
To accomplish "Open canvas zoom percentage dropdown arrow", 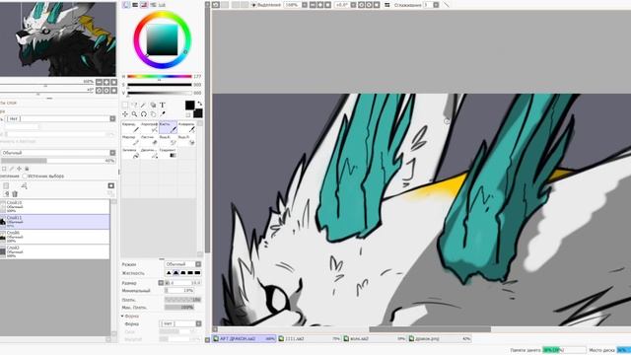I will pos(305,5).
